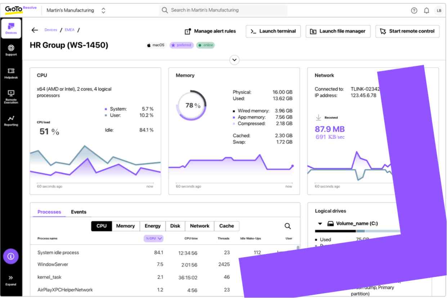
Task: Sort by % CPU column header
Action: coord(154,238)
